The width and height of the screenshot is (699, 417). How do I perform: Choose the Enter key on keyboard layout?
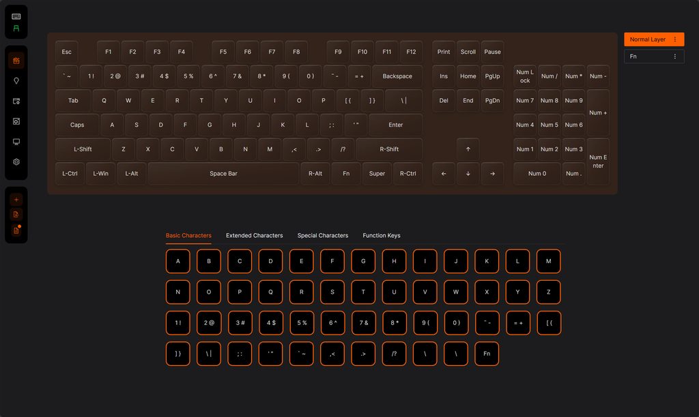[395, 125]
